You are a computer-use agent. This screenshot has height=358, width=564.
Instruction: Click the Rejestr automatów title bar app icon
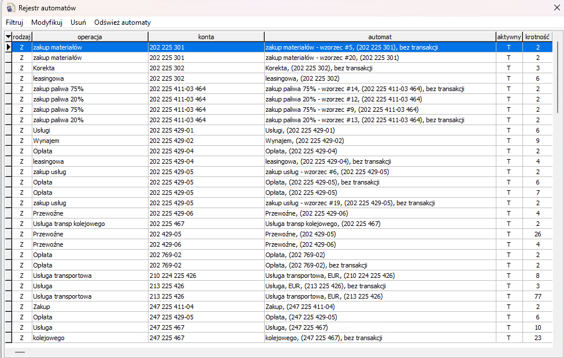click(10, 8)
